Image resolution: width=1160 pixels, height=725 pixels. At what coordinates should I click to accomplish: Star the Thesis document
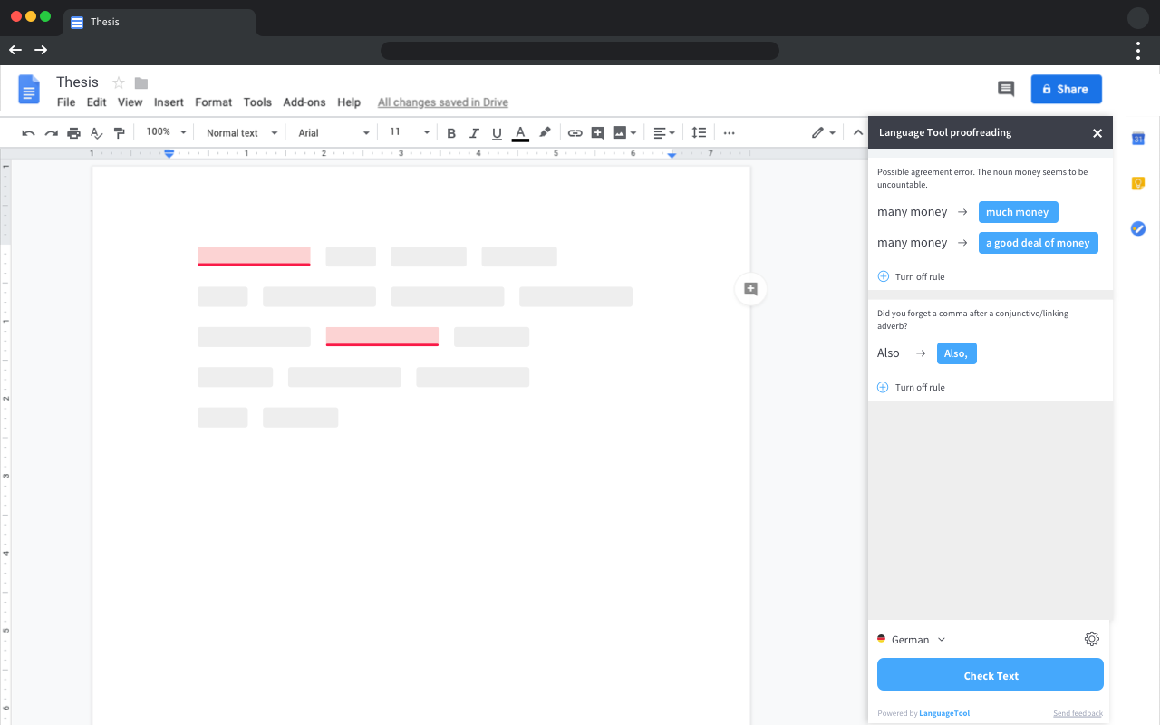119,83
